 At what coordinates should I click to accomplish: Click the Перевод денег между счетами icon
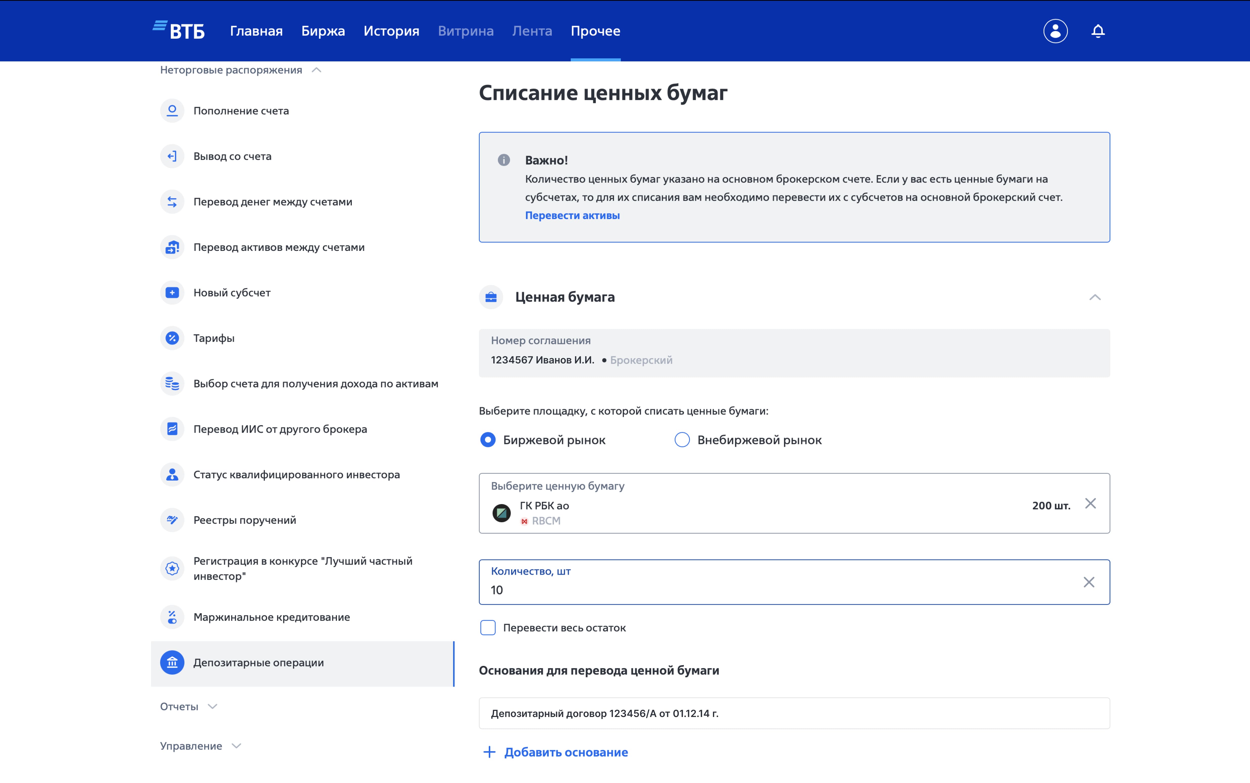[172, 202]
